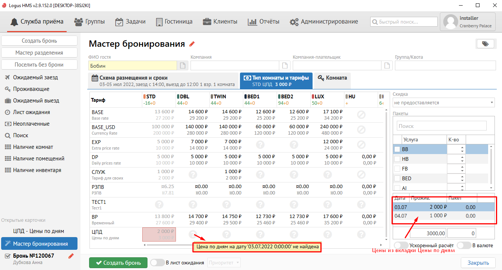Screen dimensions: 502x270
Task: Show Лист ожидания from the sidebar
Action: coord(31,112)
